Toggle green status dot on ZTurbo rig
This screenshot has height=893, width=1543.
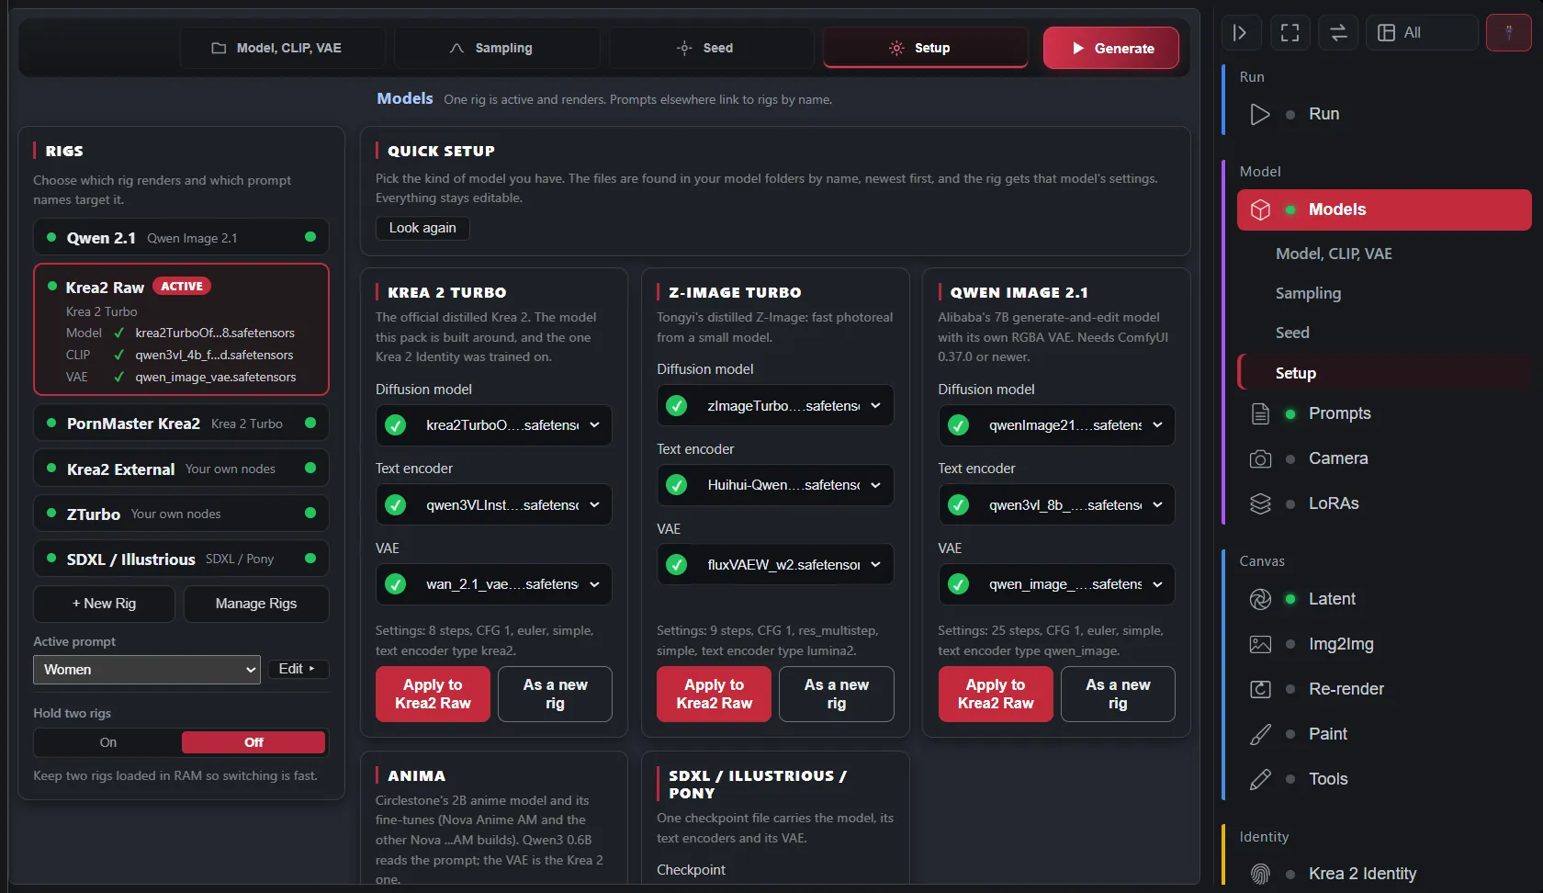(310, 513)
